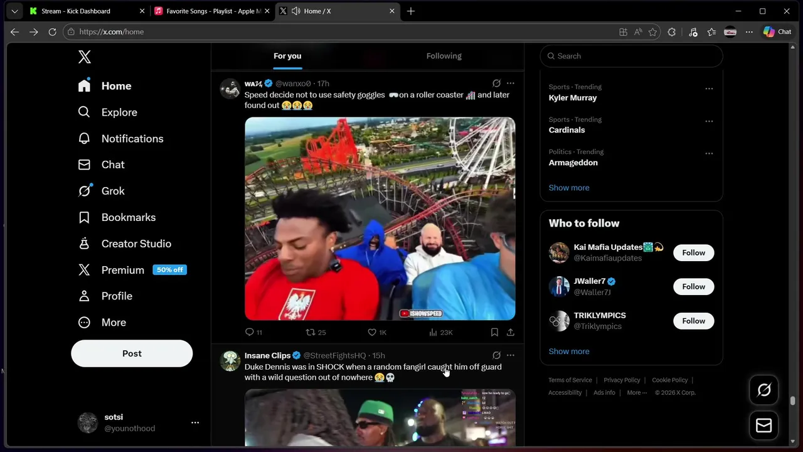Expand the footer More links menu
The width and height of the screenshot is (803, 452).
637,392
